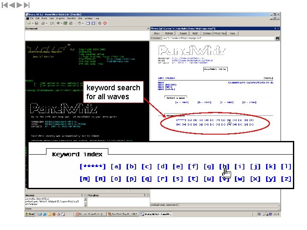
Task: Click the Viewer eye icon in toolbar
Action: (x=58, y=23)
